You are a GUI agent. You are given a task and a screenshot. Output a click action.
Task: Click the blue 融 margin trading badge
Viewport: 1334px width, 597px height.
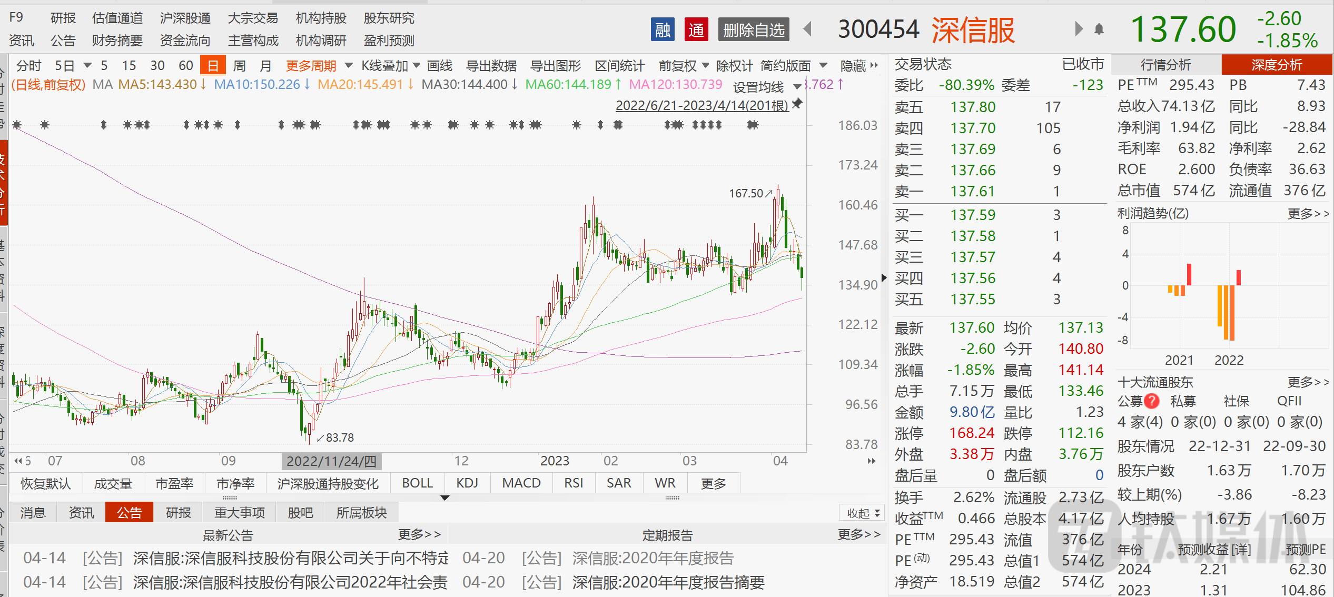point(663,30)
